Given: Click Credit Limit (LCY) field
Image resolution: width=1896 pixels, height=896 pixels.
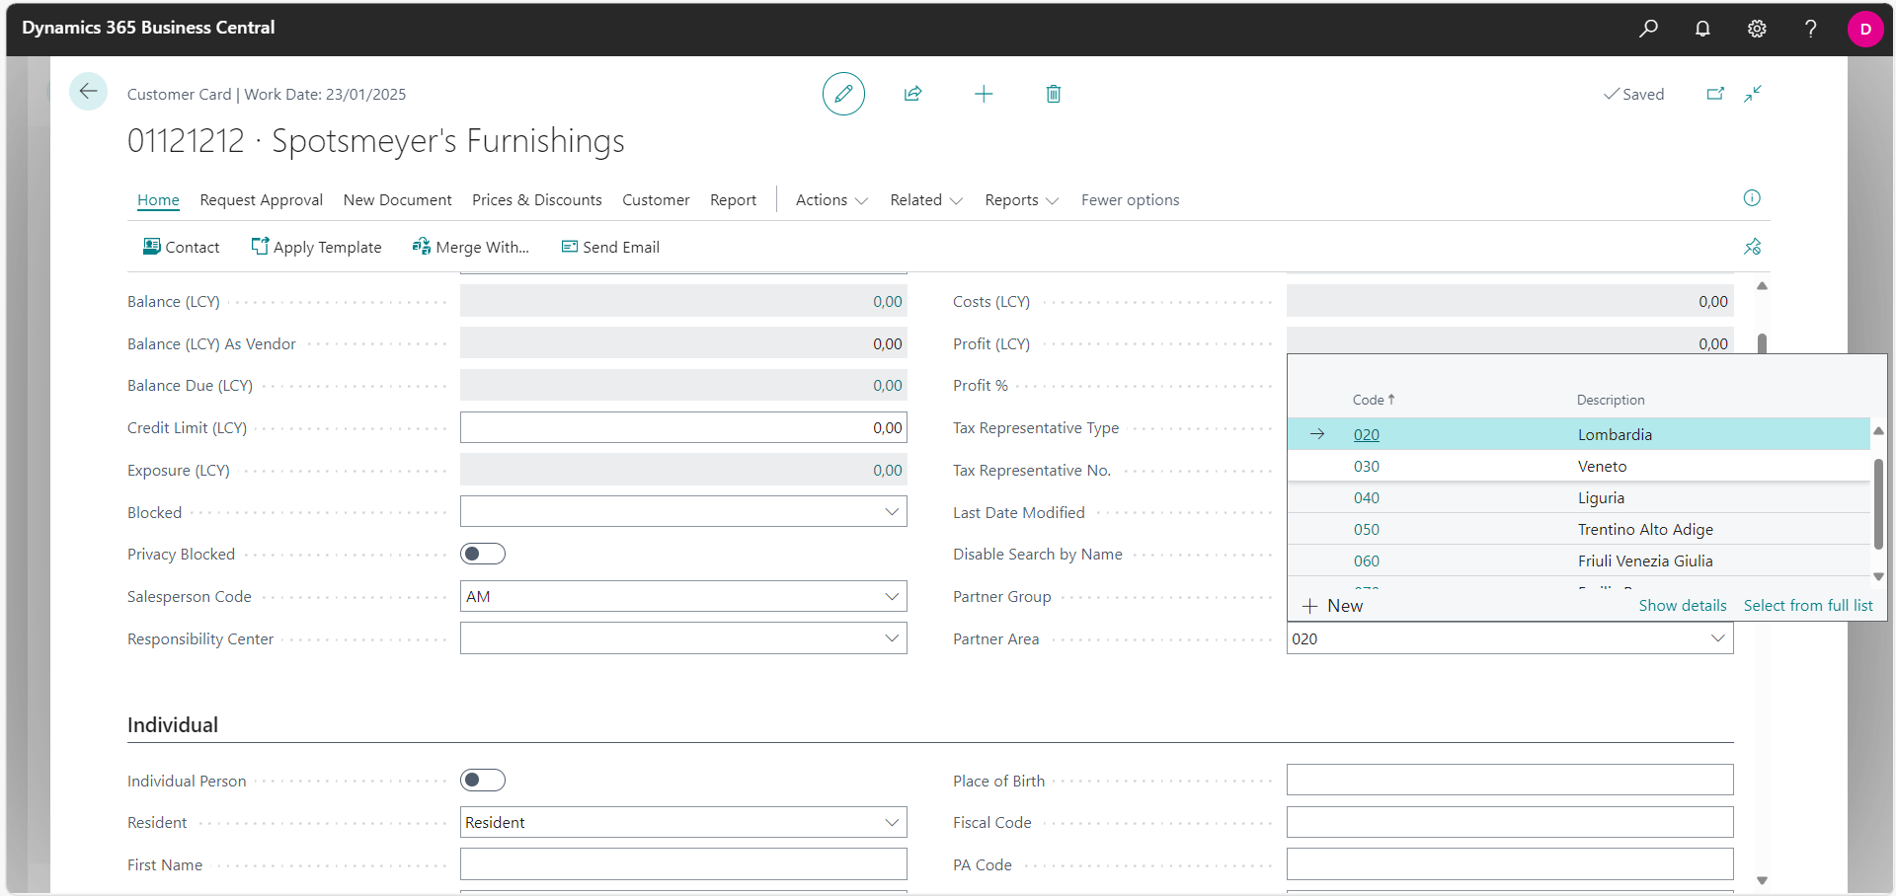Looking at the screenshot, I should tap(683, 427).
